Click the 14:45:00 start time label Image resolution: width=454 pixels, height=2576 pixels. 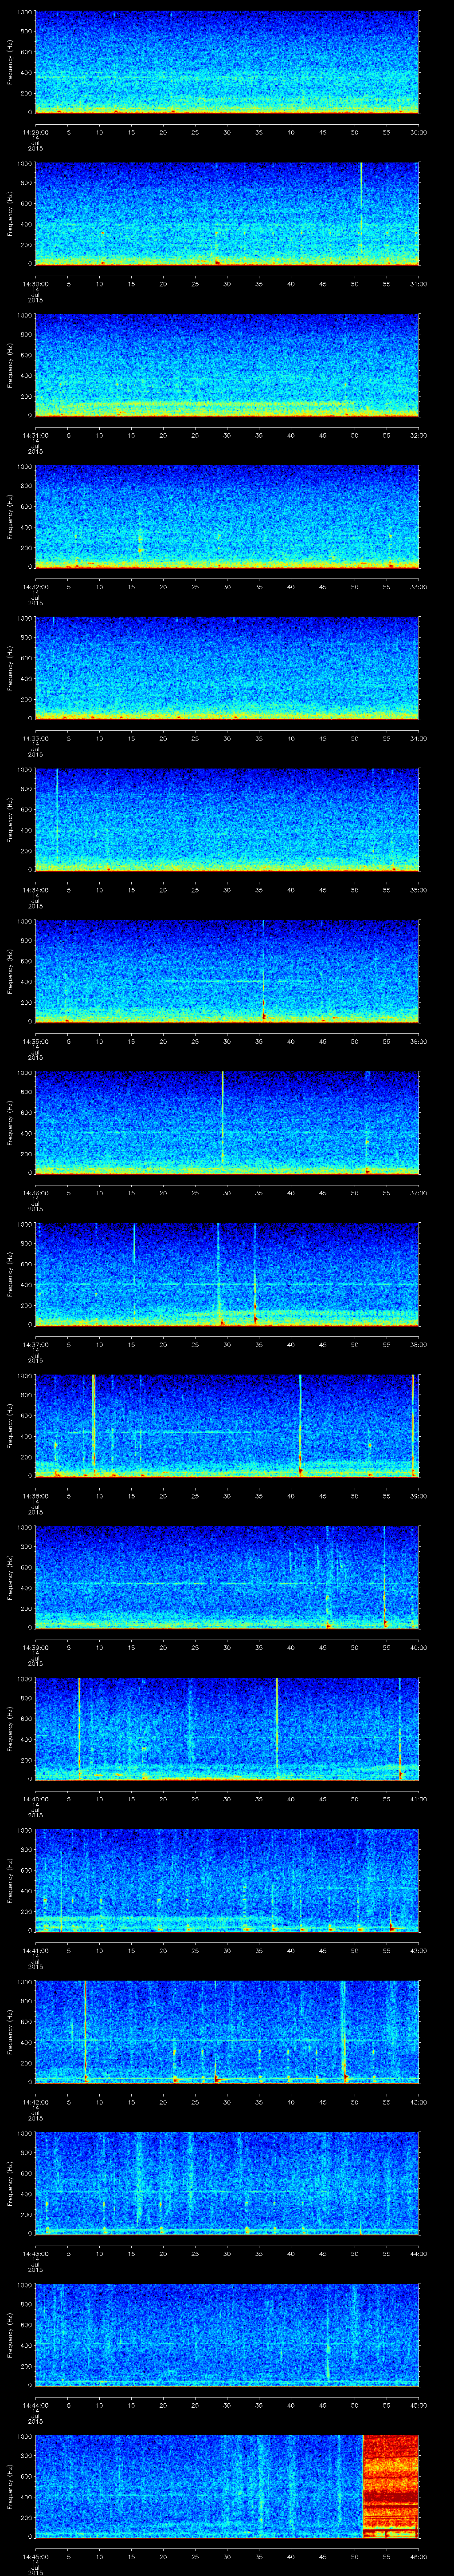[35, 2556]
